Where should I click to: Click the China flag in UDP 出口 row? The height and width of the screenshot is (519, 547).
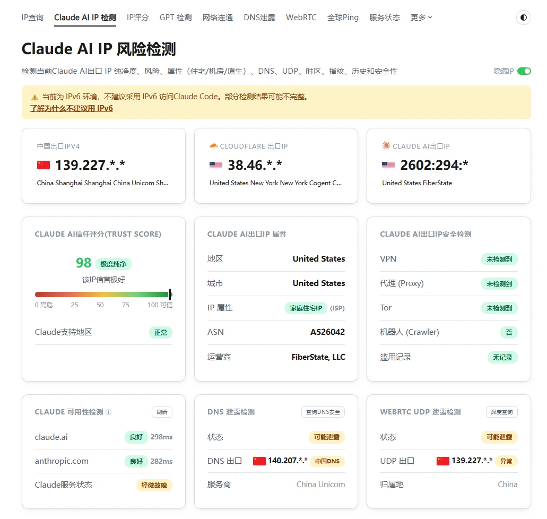click(x=442, y=461)
